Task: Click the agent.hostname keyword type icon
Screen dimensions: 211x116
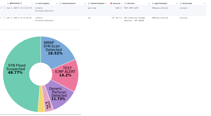Action: pos(153,3)
